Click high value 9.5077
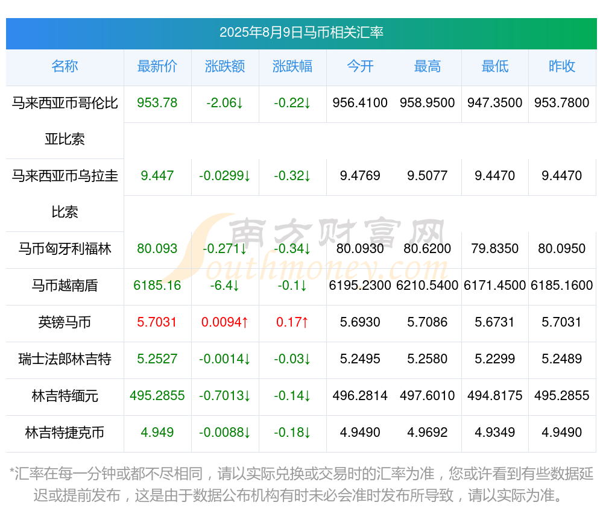 click(428, 175)
